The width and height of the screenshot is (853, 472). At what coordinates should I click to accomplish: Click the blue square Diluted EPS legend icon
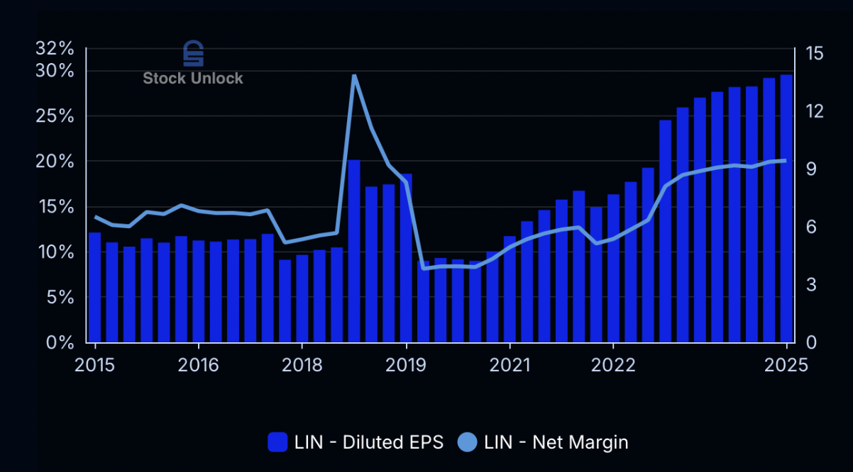(277, 442)
